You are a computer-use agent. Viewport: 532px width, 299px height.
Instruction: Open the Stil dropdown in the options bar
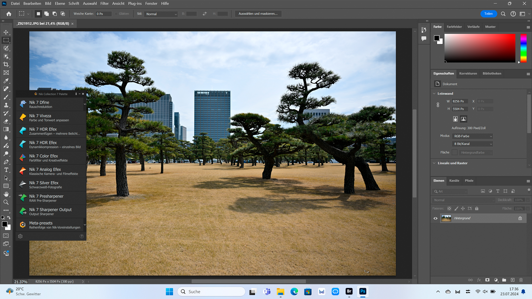click(161, 14)
